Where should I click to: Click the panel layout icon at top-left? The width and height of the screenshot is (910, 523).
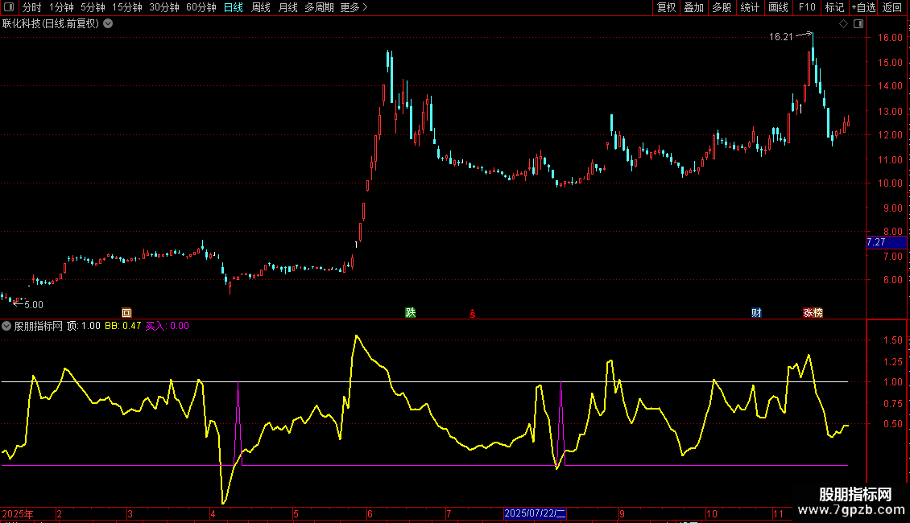(9, 7)
